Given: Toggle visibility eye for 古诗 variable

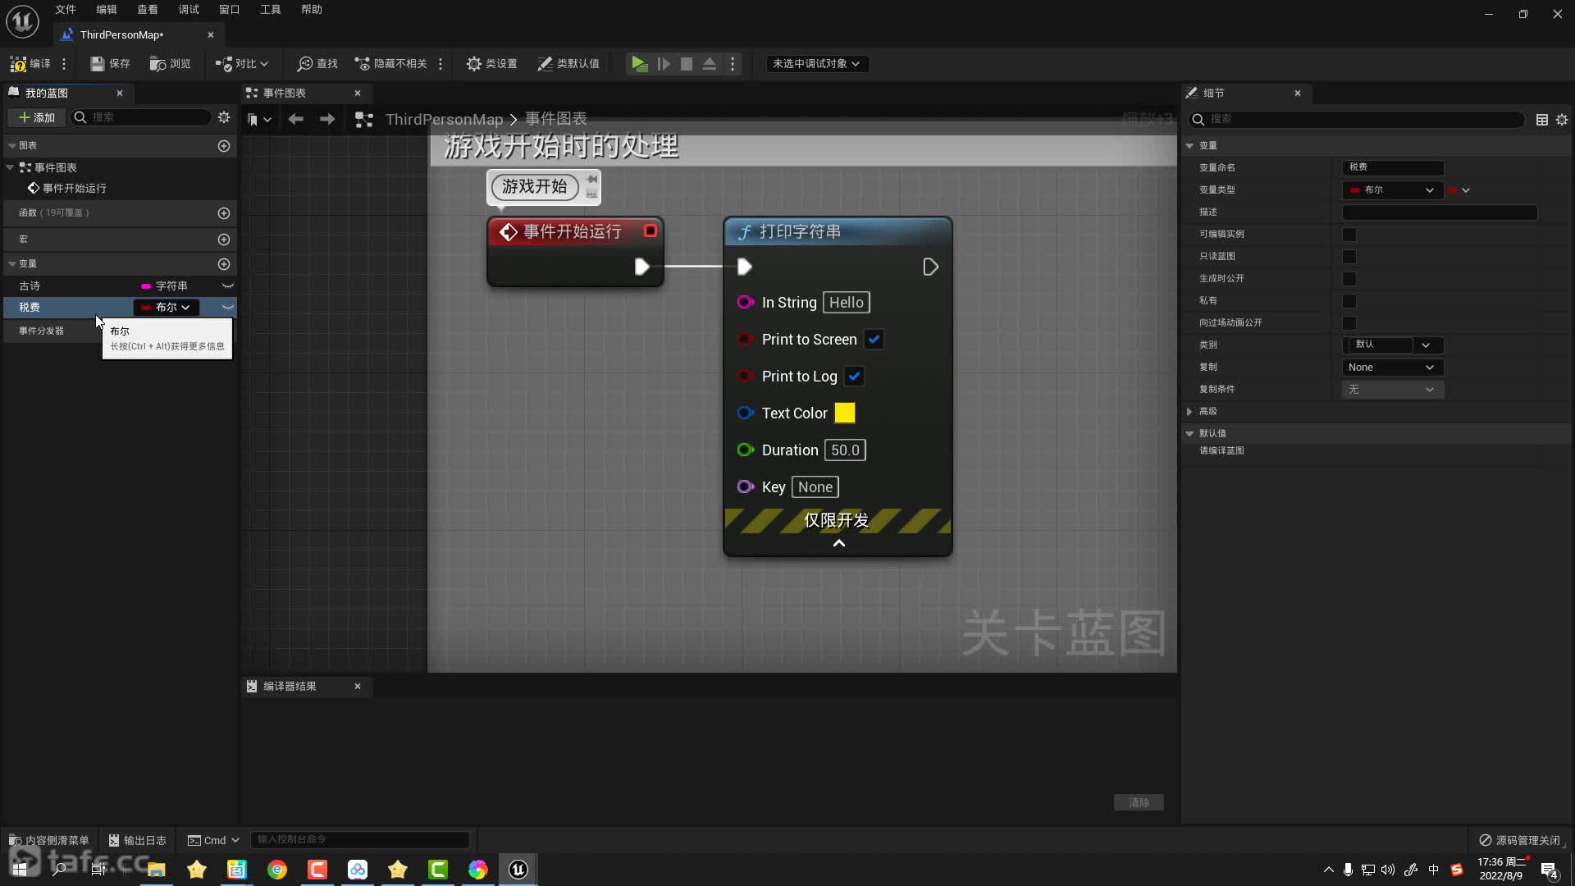Looking at the screenshot, I should [227, 285].
